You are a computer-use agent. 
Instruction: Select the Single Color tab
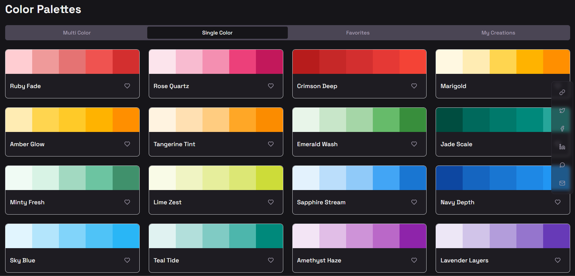click(217, 32)
